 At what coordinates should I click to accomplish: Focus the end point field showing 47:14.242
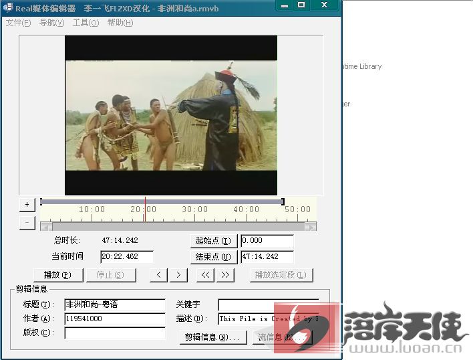[267, 257]
